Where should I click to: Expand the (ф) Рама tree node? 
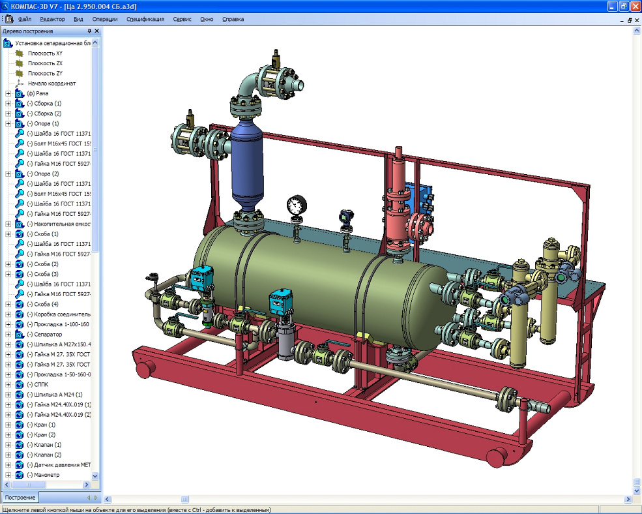8,93
